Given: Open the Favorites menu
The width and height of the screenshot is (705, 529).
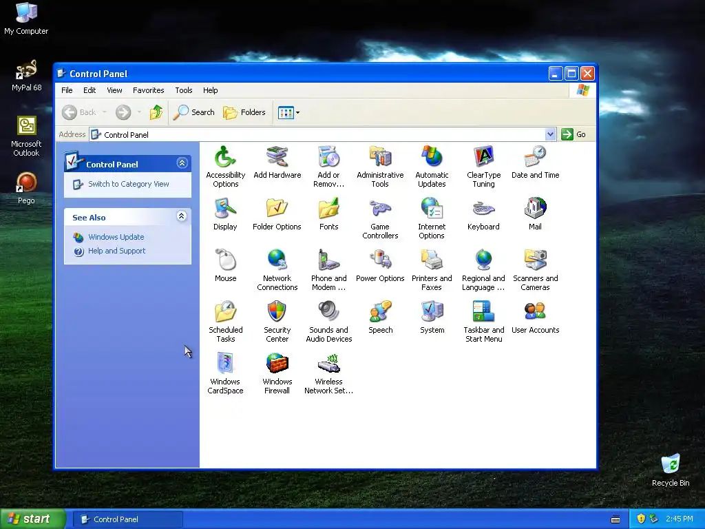Looking at the screenshot, I should [x=149, y=90].
